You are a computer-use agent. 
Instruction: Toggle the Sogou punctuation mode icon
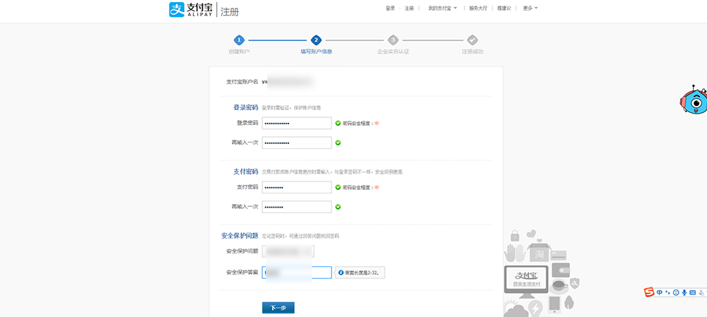667,292
